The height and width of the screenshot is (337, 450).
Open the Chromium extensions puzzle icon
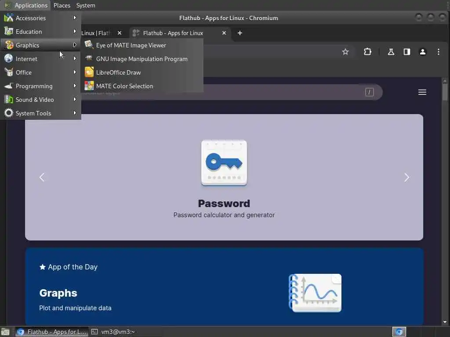pyautogui.click(x=368, y=52)
